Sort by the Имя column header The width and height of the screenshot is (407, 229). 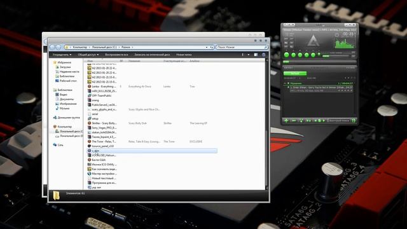90,61
